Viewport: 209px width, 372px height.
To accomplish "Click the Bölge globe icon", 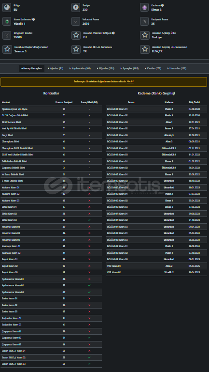I will [x=7, y=8].
